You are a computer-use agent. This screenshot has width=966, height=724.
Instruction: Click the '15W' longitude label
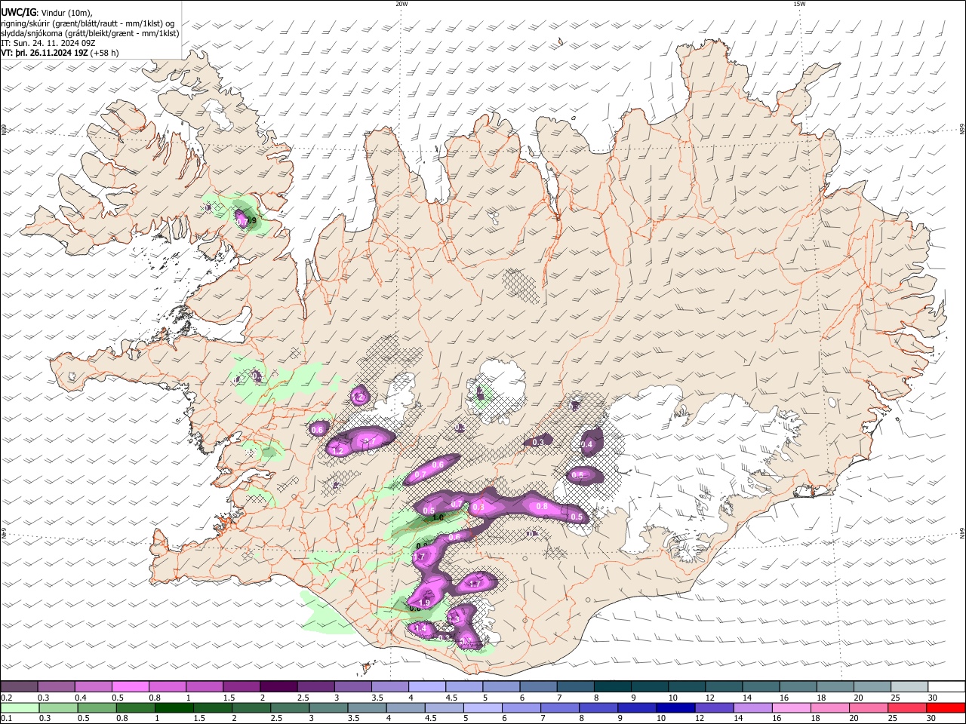tap(799, 4)
